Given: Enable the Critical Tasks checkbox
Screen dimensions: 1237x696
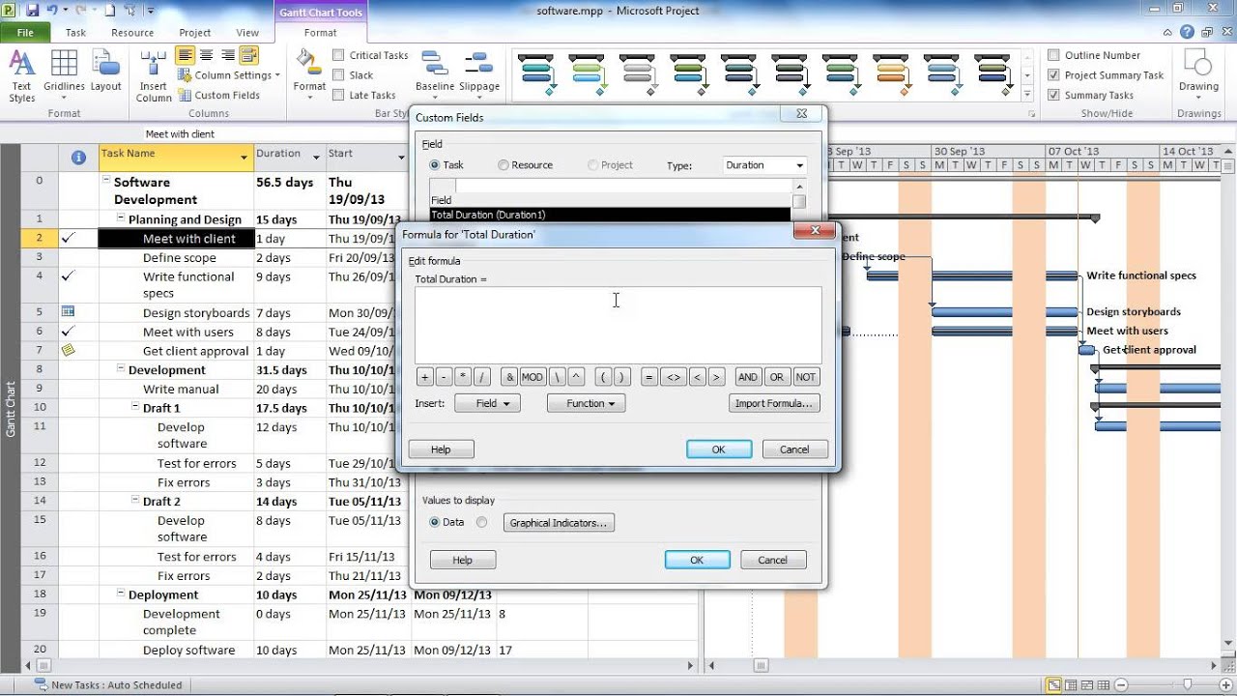Looking at the screenshot, I should pos(338,55).
